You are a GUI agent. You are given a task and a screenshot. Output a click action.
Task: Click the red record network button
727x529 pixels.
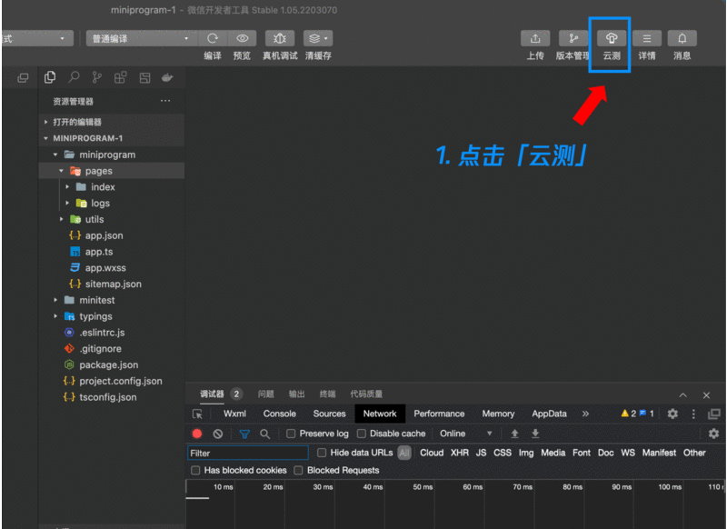[x=197, y=434]
